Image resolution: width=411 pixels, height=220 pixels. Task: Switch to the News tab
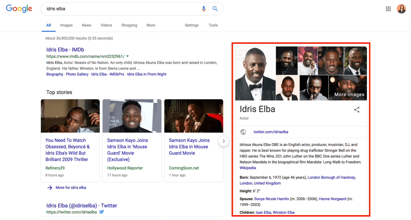point(86,25)
